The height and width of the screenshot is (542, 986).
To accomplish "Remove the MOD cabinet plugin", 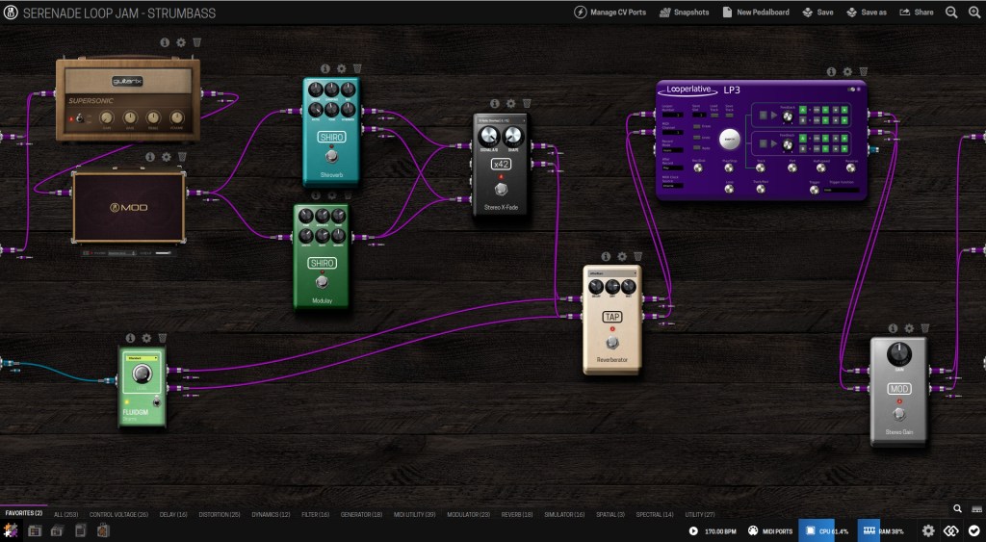I will coord(182,157).
